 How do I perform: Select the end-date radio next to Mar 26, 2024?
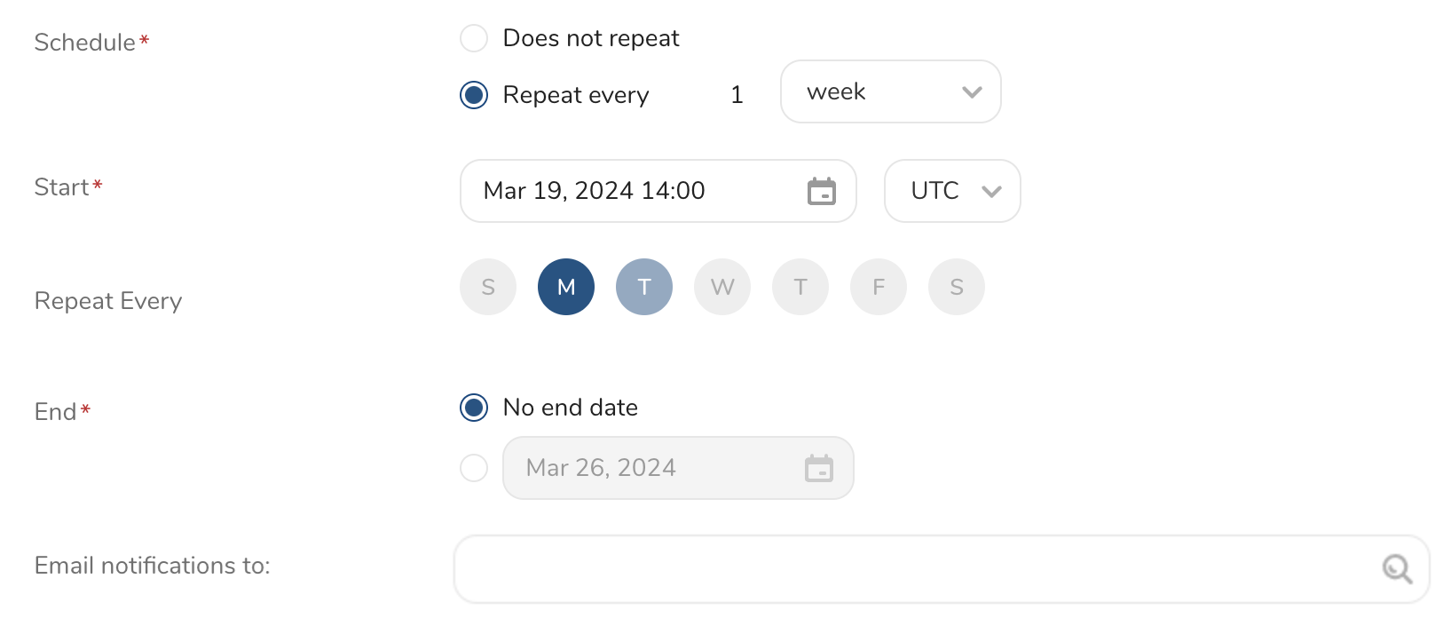point(474,468)
